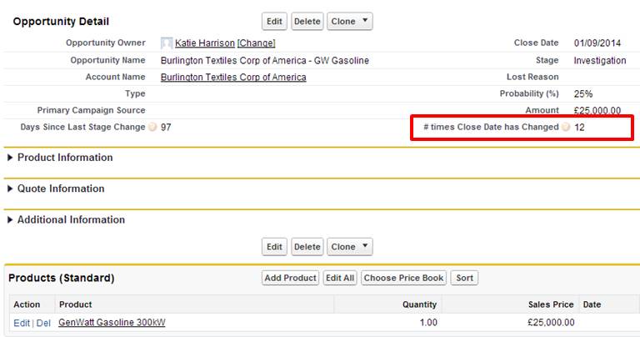
Task: Click help icon beside Days Since Last Stage Change
Action: (152, 128)
